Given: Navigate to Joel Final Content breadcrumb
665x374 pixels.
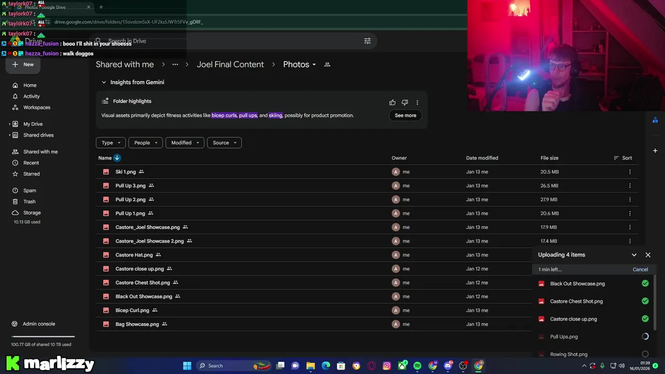Looking at the screenshot, I should [x=230, y=64].
